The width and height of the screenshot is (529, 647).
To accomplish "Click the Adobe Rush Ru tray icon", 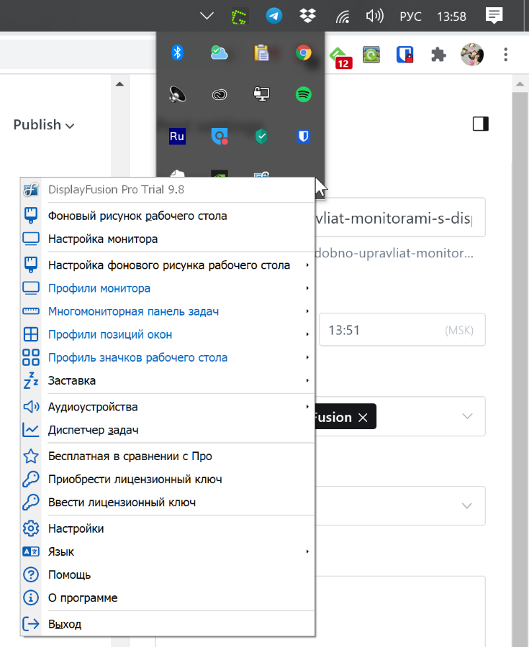I will click(177, 136).
